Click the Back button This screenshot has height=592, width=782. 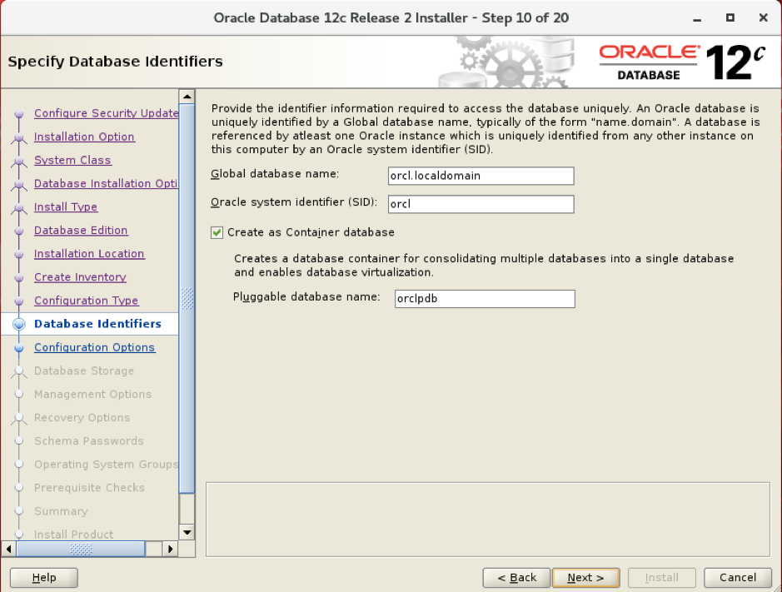[x=516, y=577]
